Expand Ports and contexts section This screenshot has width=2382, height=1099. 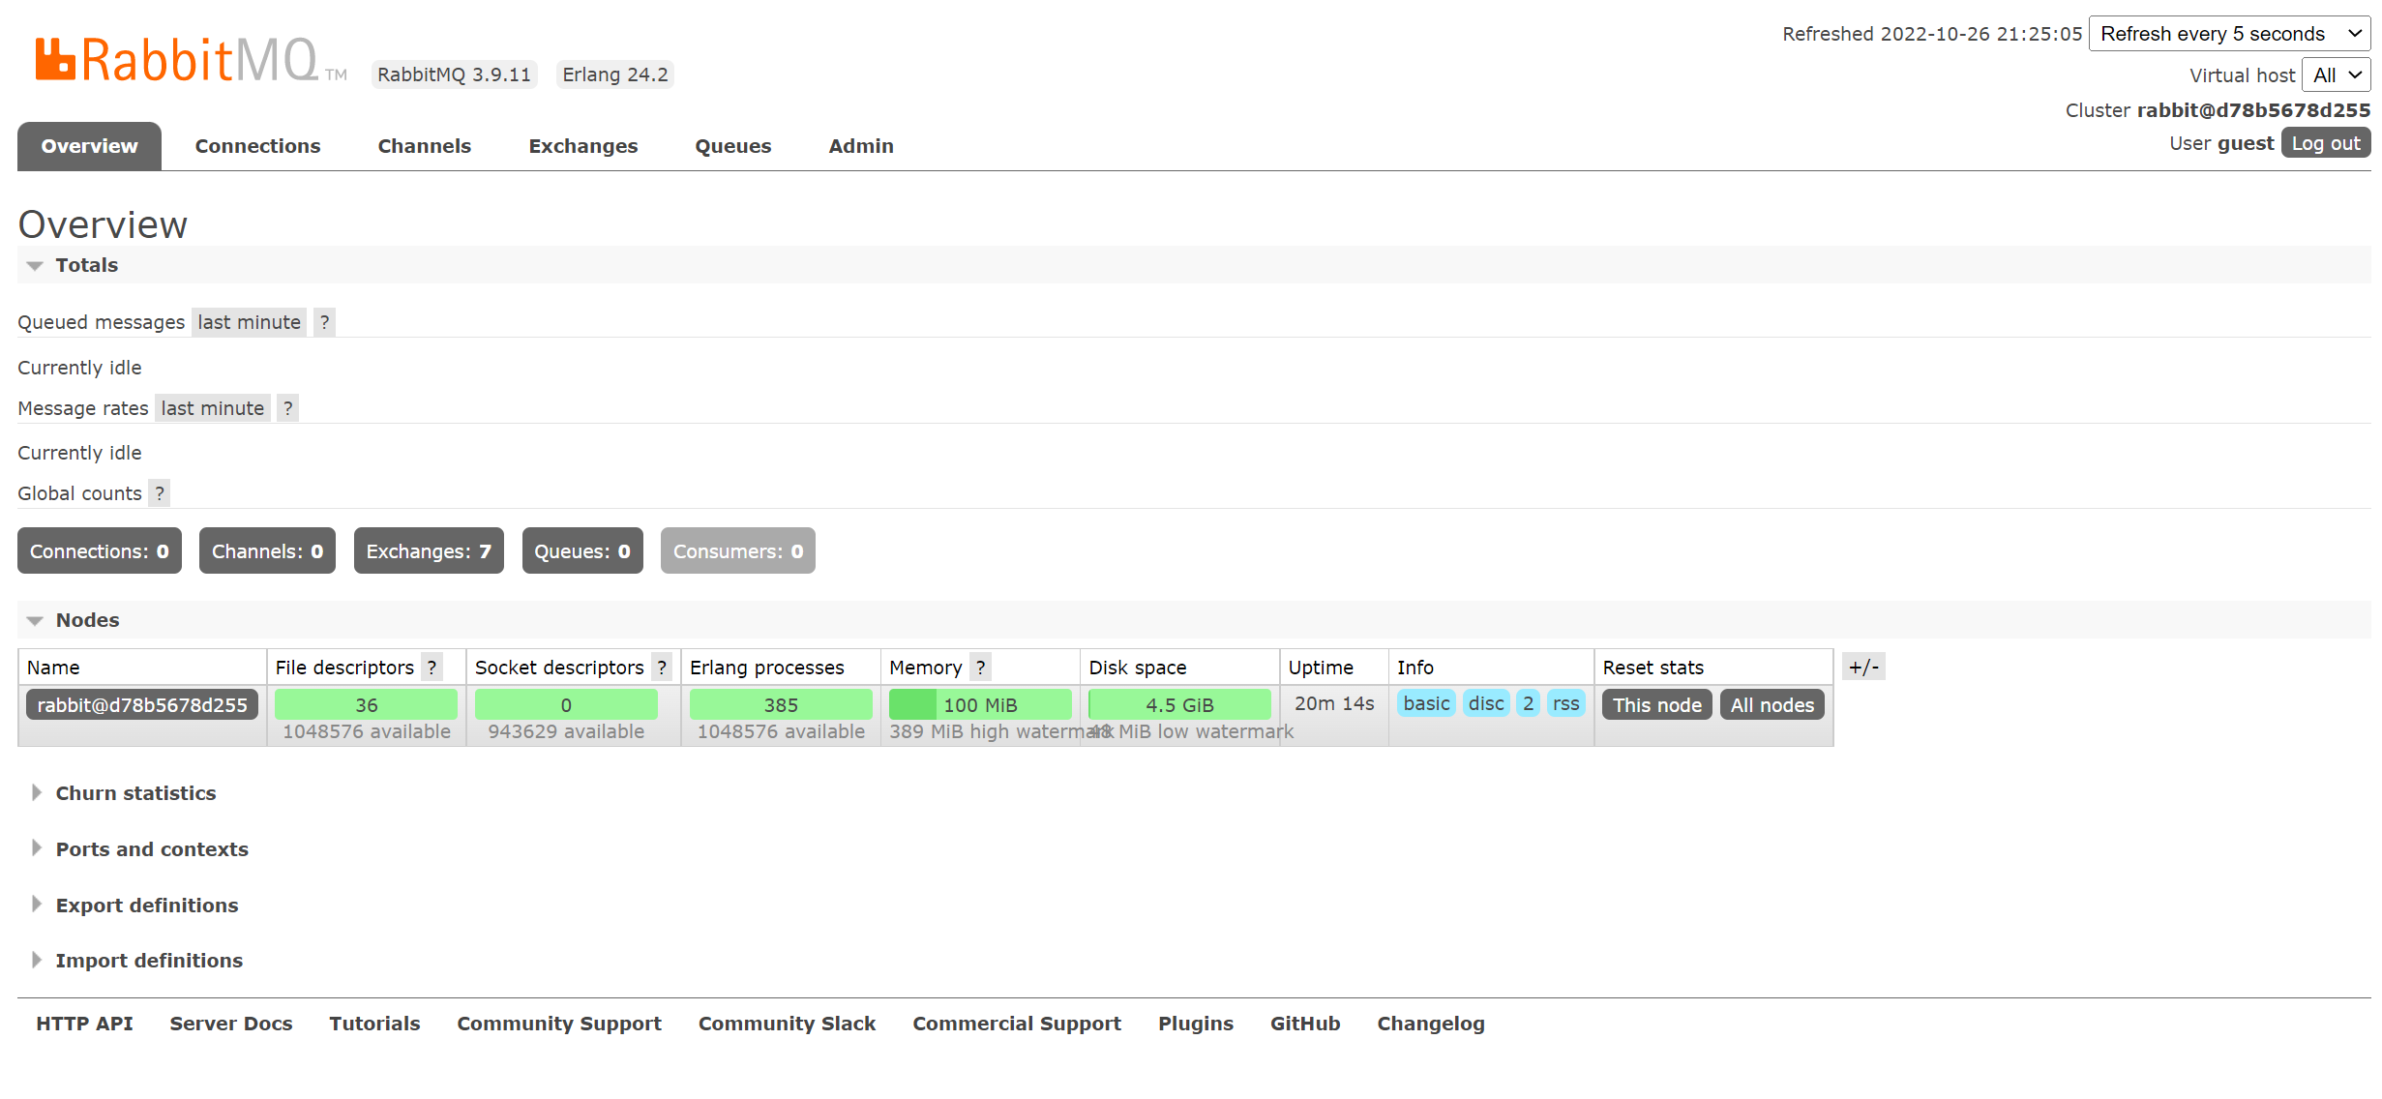click(152, 849)
